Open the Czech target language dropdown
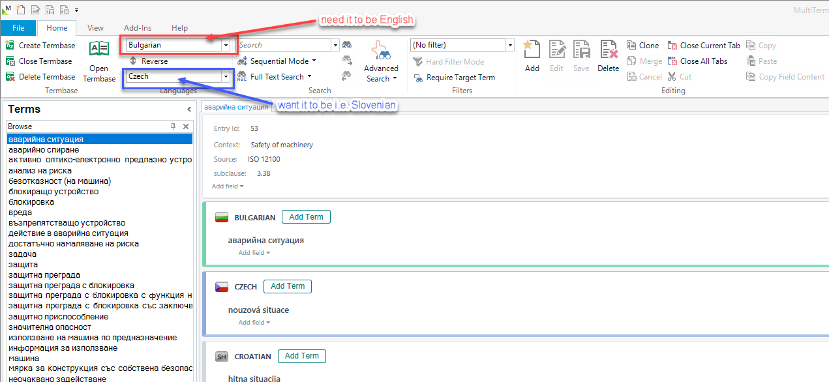Screen dimensions: 829x382 coord(226,76)
